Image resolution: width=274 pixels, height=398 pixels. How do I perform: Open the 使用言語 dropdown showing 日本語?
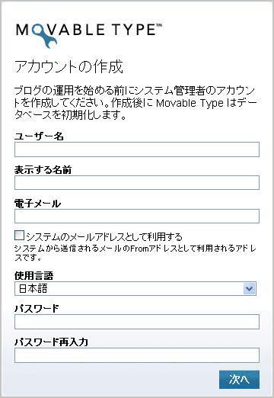tap(135, 288)
